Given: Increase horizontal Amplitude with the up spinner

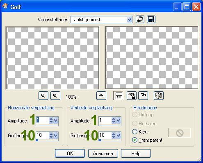Looking at the screenshot, I should [51, 119].
